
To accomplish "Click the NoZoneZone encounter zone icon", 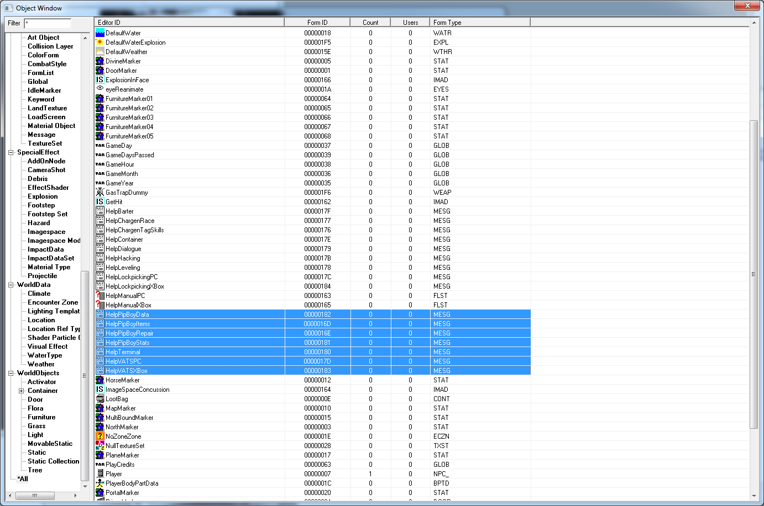I will [x=100, y=436].
